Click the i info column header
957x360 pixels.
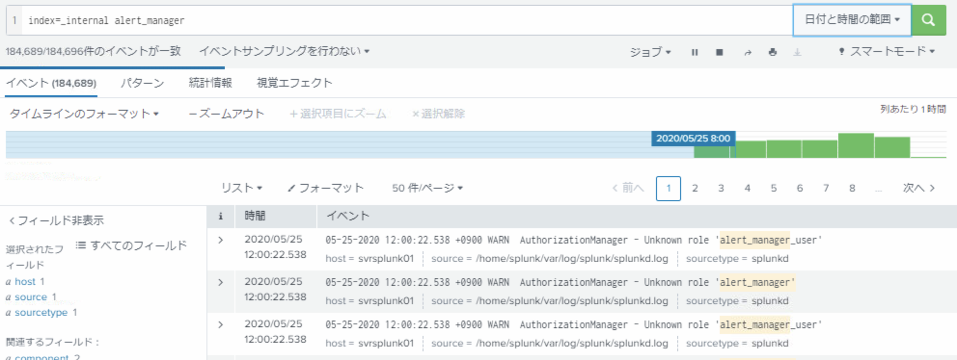[220, 216]
